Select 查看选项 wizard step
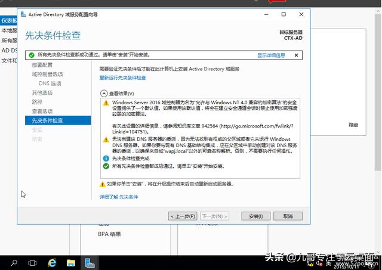This screenshot has height=270, width=382. (x=42, y=111)
